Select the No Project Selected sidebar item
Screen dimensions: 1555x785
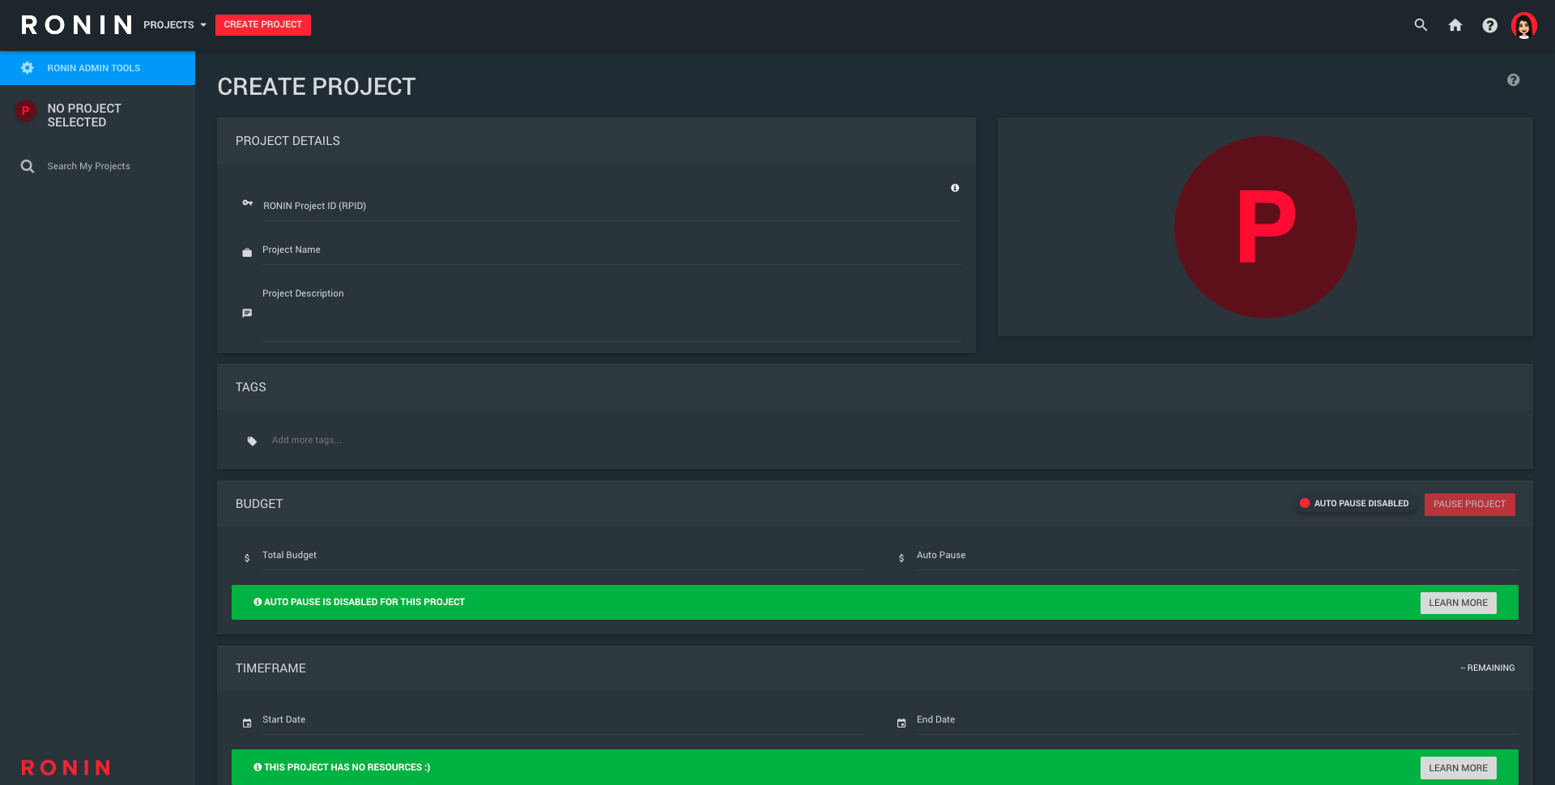(x=97, y=115)
